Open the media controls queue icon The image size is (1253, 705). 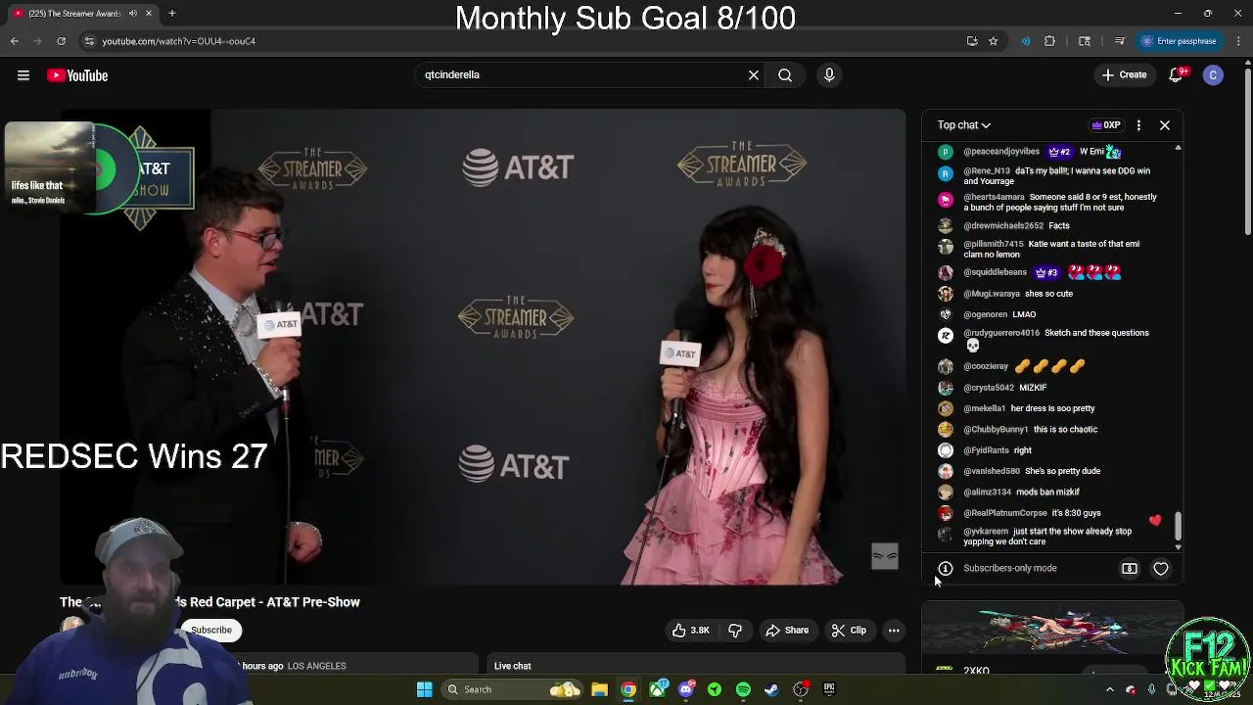[1119, 41]
